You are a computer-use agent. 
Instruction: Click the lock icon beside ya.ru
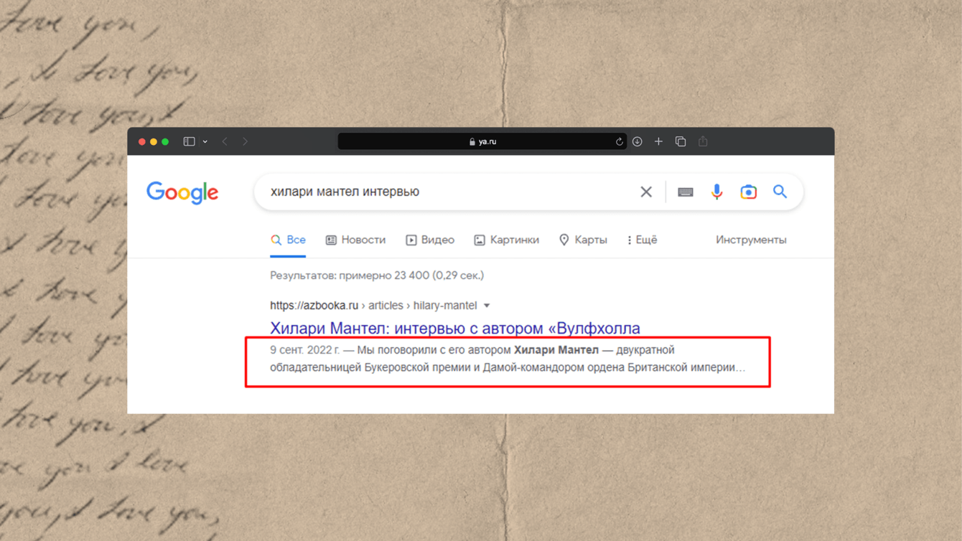[x=472, y=142]
